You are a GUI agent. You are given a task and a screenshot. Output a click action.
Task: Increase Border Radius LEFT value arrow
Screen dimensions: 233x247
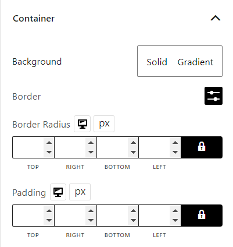[175, 143]
